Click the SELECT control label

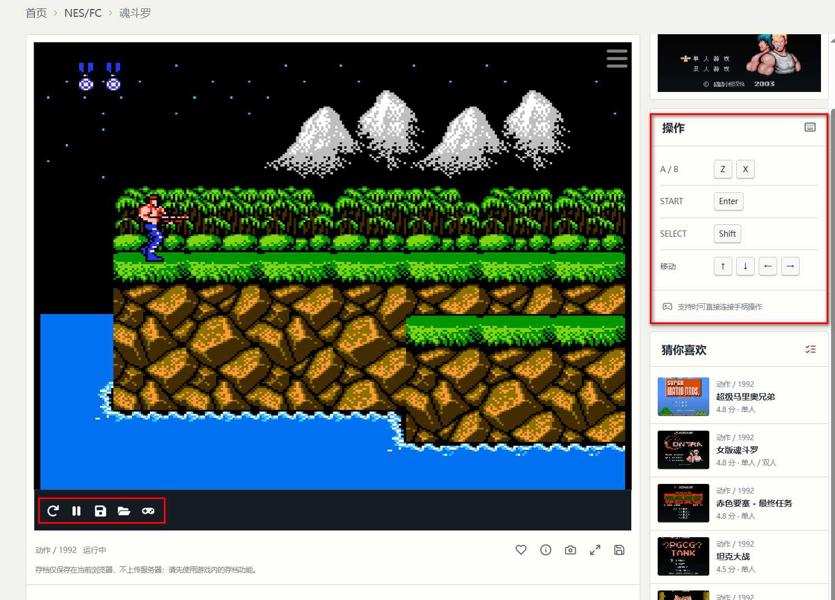coord(673,234)
